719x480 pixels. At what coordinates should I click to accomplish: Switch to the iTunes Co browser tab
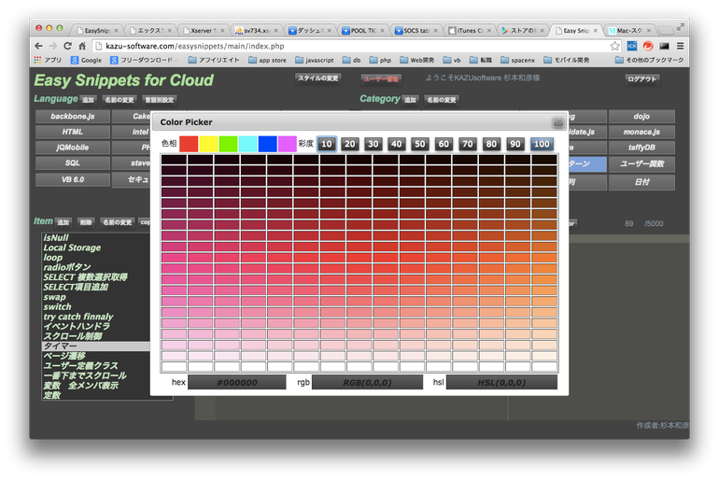pyautogui.click(x=470, y=30)
